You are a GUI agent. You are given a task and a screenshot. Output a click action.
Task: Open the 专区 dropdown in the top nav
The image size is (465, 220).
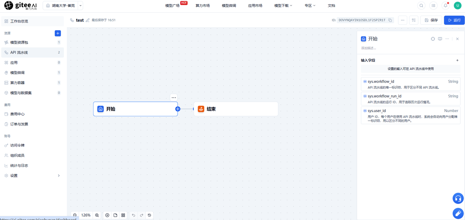coord(310,5)
